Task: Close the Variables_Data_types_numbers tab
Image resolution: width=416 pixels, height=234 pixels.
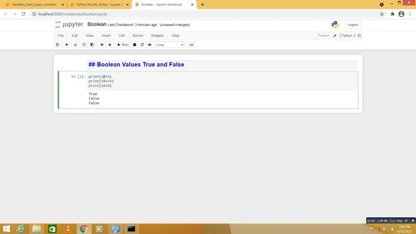Action: (x=63, y=5)
